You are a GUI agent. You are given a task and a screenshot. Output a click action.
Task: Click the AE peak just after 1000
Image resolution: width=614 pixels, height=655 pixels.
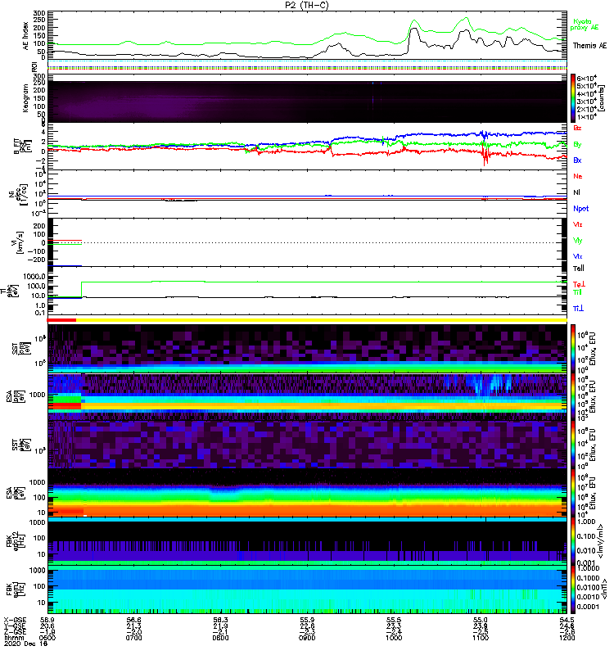click(x=414, y=31)
